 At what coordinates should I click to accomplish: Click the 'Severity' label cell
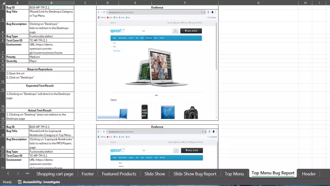(x=17, y=61)
